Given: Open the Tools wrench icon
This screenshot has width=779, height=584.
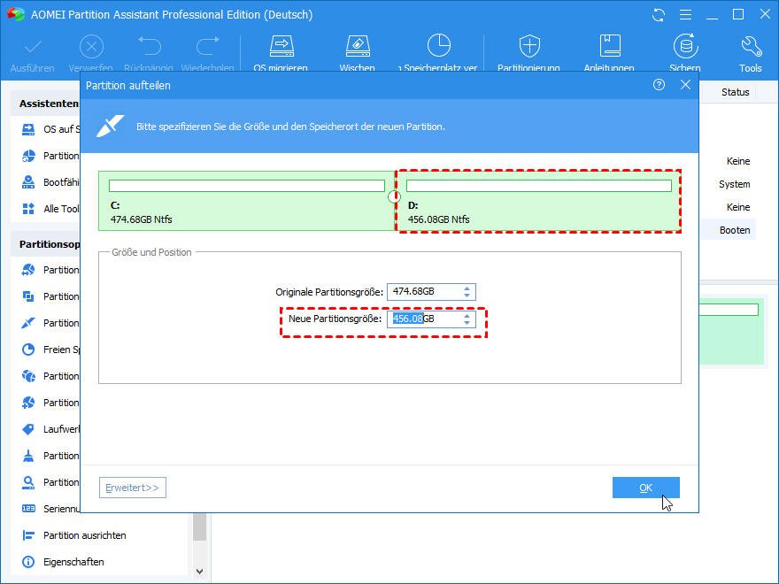Looking at the screenshot, I should pyautogui.click(x=751, y=47).
